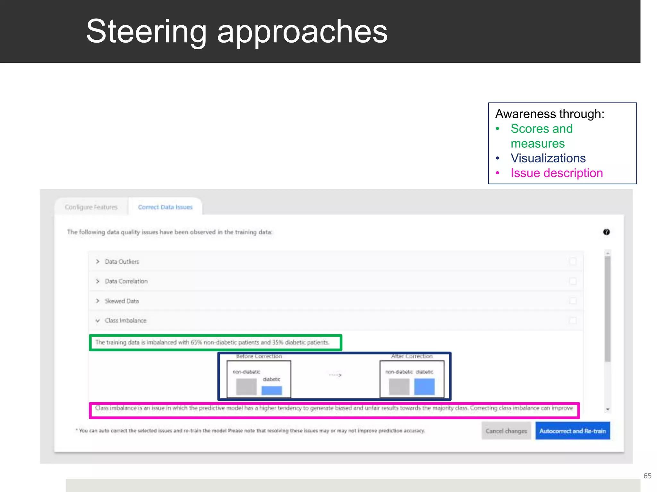Screen dimensions: 657x492
Task: Click the scrollbar down arrow
Action: click(x=608, y=409)
